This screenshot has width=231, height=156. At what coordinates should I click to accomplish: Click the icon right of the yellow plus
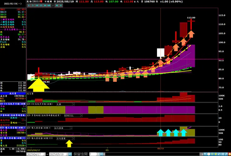(219, 154)
